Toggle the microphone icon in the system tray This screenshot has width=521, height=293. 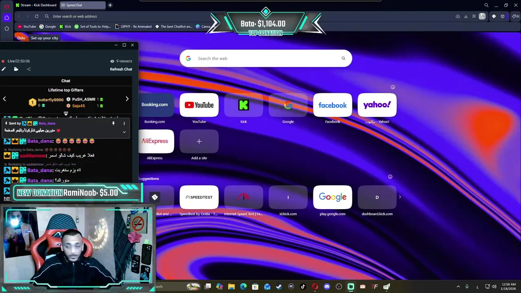467,286
